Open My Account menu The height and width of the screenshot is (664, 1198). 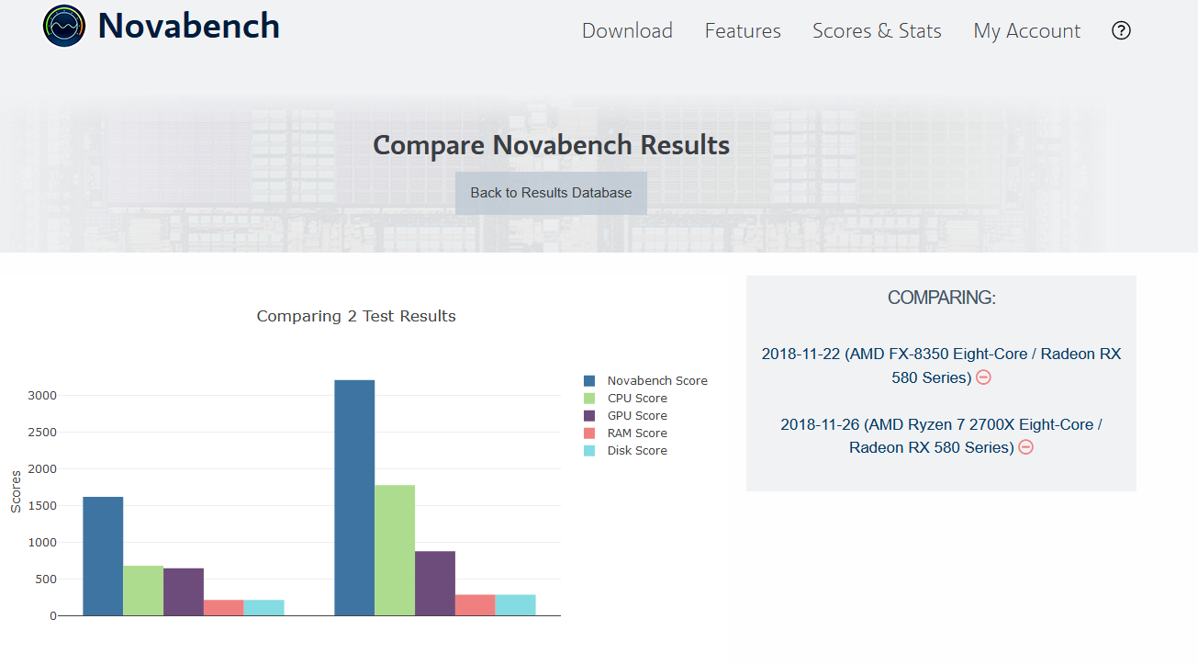tap(1026, 31)
